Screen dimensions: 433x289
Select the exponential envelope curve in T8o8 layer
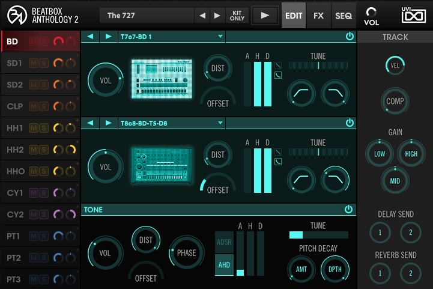point(278,162)
